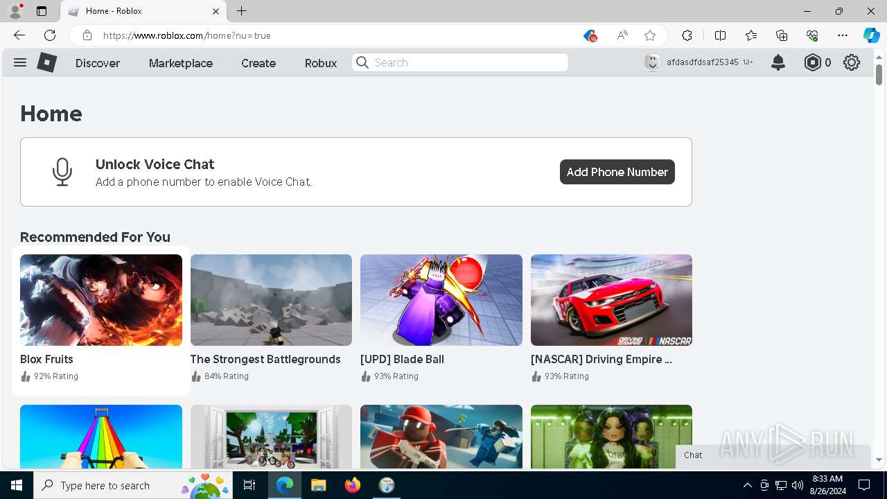Open the Copilot sidebar icon
Image resolution: width=887 pixels, height=499 pixels.
point(871,35)
